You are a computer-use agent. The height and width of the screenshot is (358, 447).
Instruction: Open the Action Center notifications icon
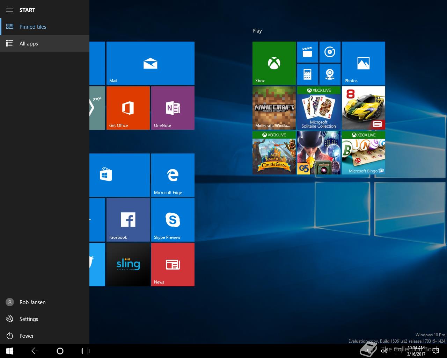pos(435,351)
